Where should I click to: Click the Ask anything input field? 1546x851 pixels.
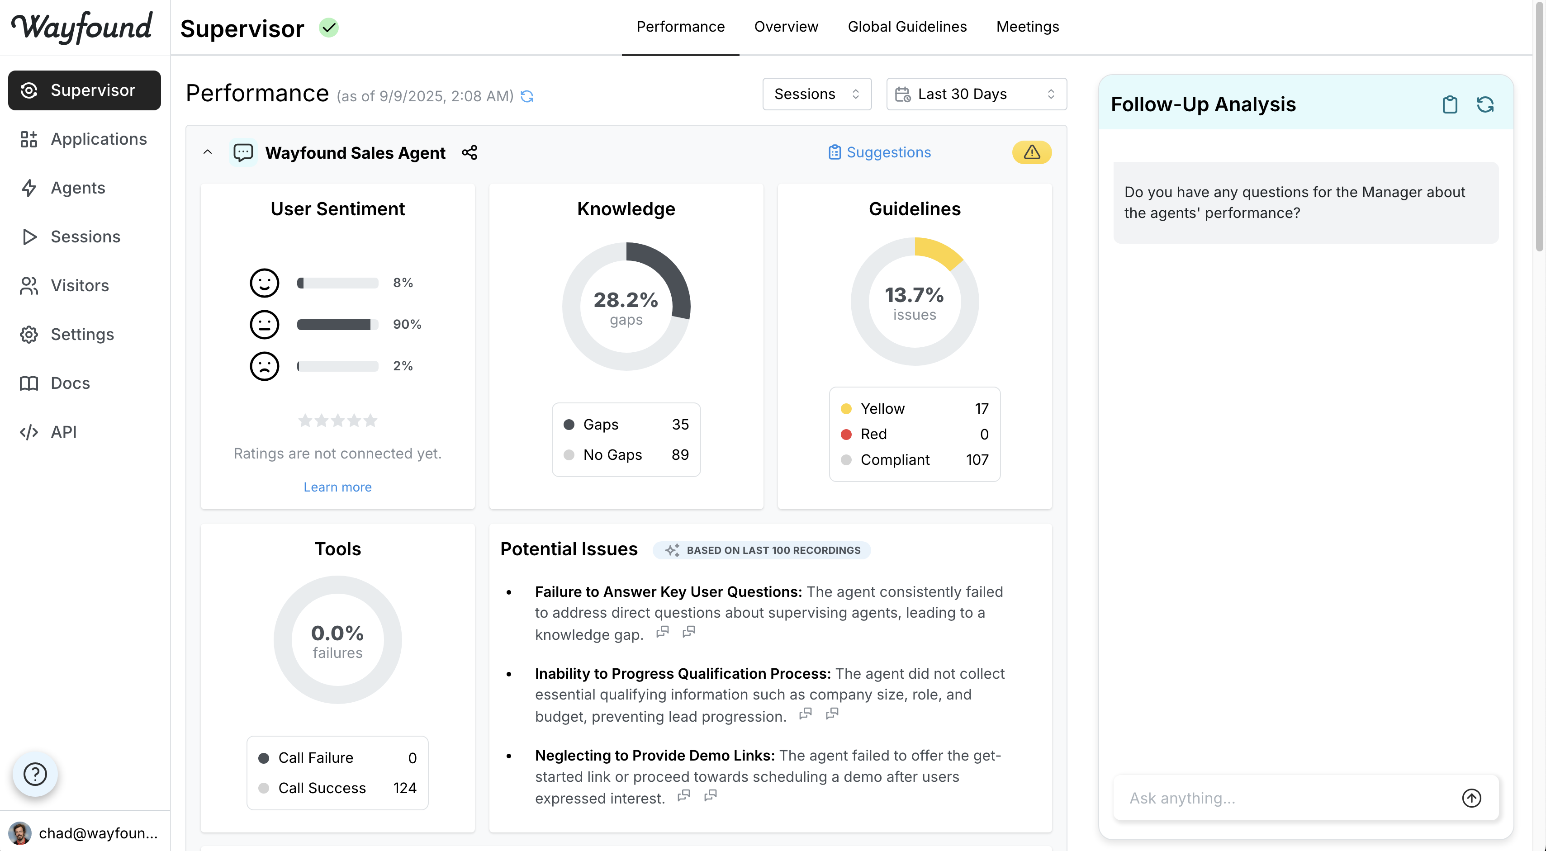[x=1284, y=798]
